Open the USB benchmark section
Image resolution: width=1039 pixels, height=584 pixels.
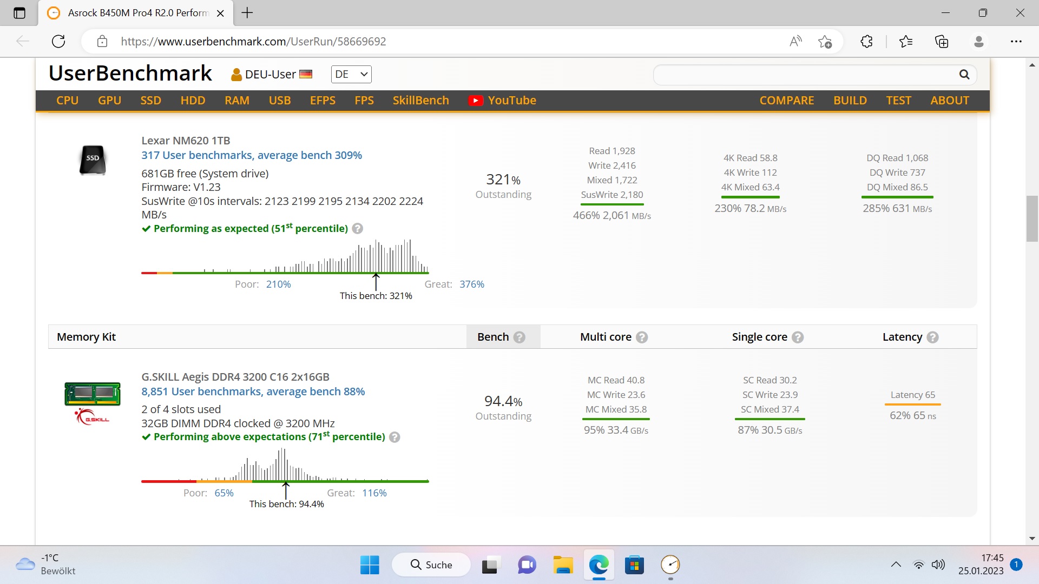[280, 100]
